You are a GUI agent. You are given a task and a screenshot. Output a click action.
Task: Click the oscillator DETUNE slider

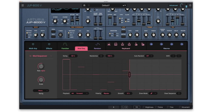[x=72, y=20]
